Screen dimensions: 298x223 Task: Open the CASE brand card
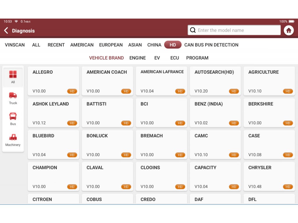click(269, 145)
